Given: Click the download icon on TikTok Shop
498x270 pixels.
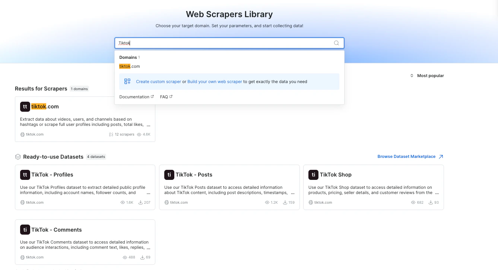Looking at the screenshot, I should (431, 203).
